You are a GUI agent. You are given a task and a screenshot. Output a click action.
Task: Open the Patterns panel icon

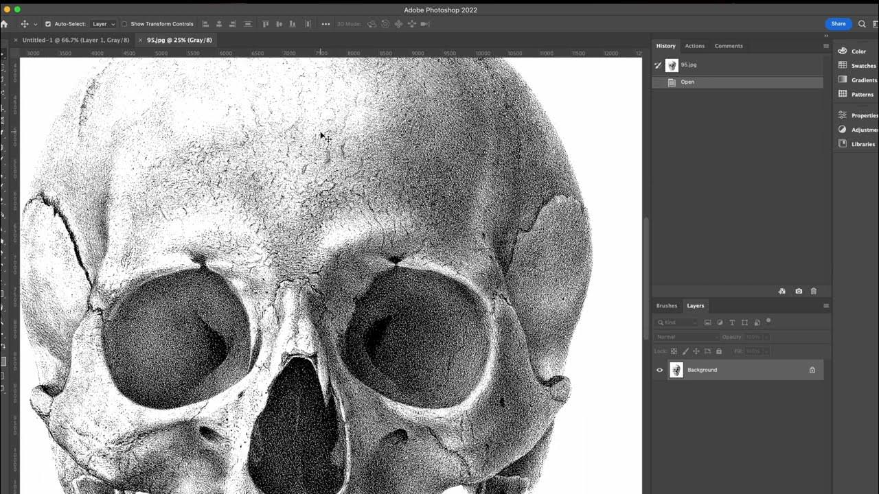843,94
